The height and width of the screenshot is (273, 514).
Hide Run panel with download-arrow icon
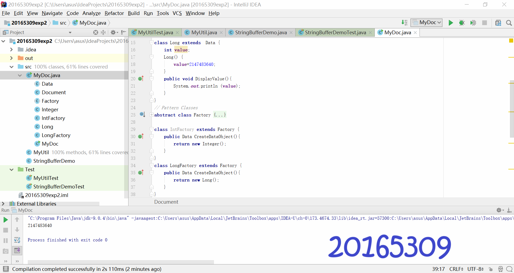point(509,210)
